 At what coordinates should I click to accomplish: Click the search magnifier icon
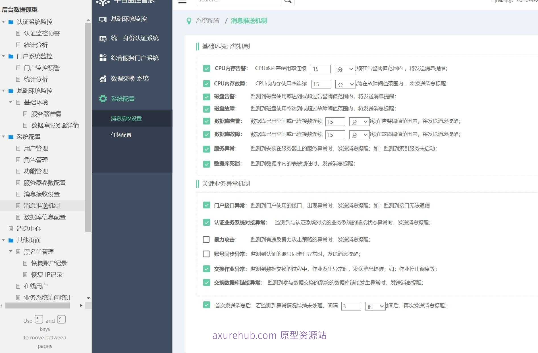coord(288,1)
